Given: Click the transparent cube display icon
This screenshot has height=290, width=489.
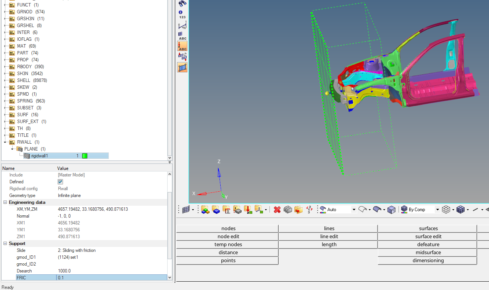Looking at the screenshot, I should (391, 210).
